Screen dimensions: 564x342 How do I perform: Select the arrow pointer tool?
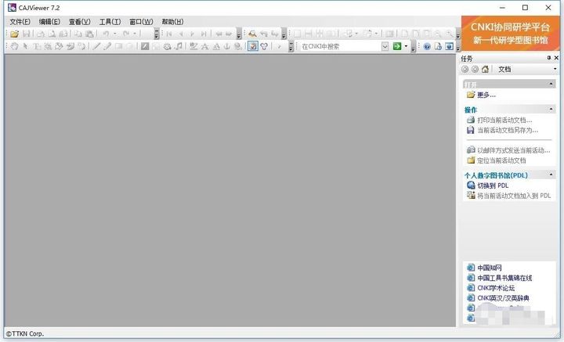point(25,46)
